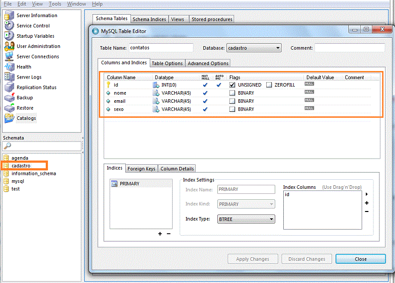
Task: Toggle the UNSIGNED flag for id column
Action: (232, 85)
